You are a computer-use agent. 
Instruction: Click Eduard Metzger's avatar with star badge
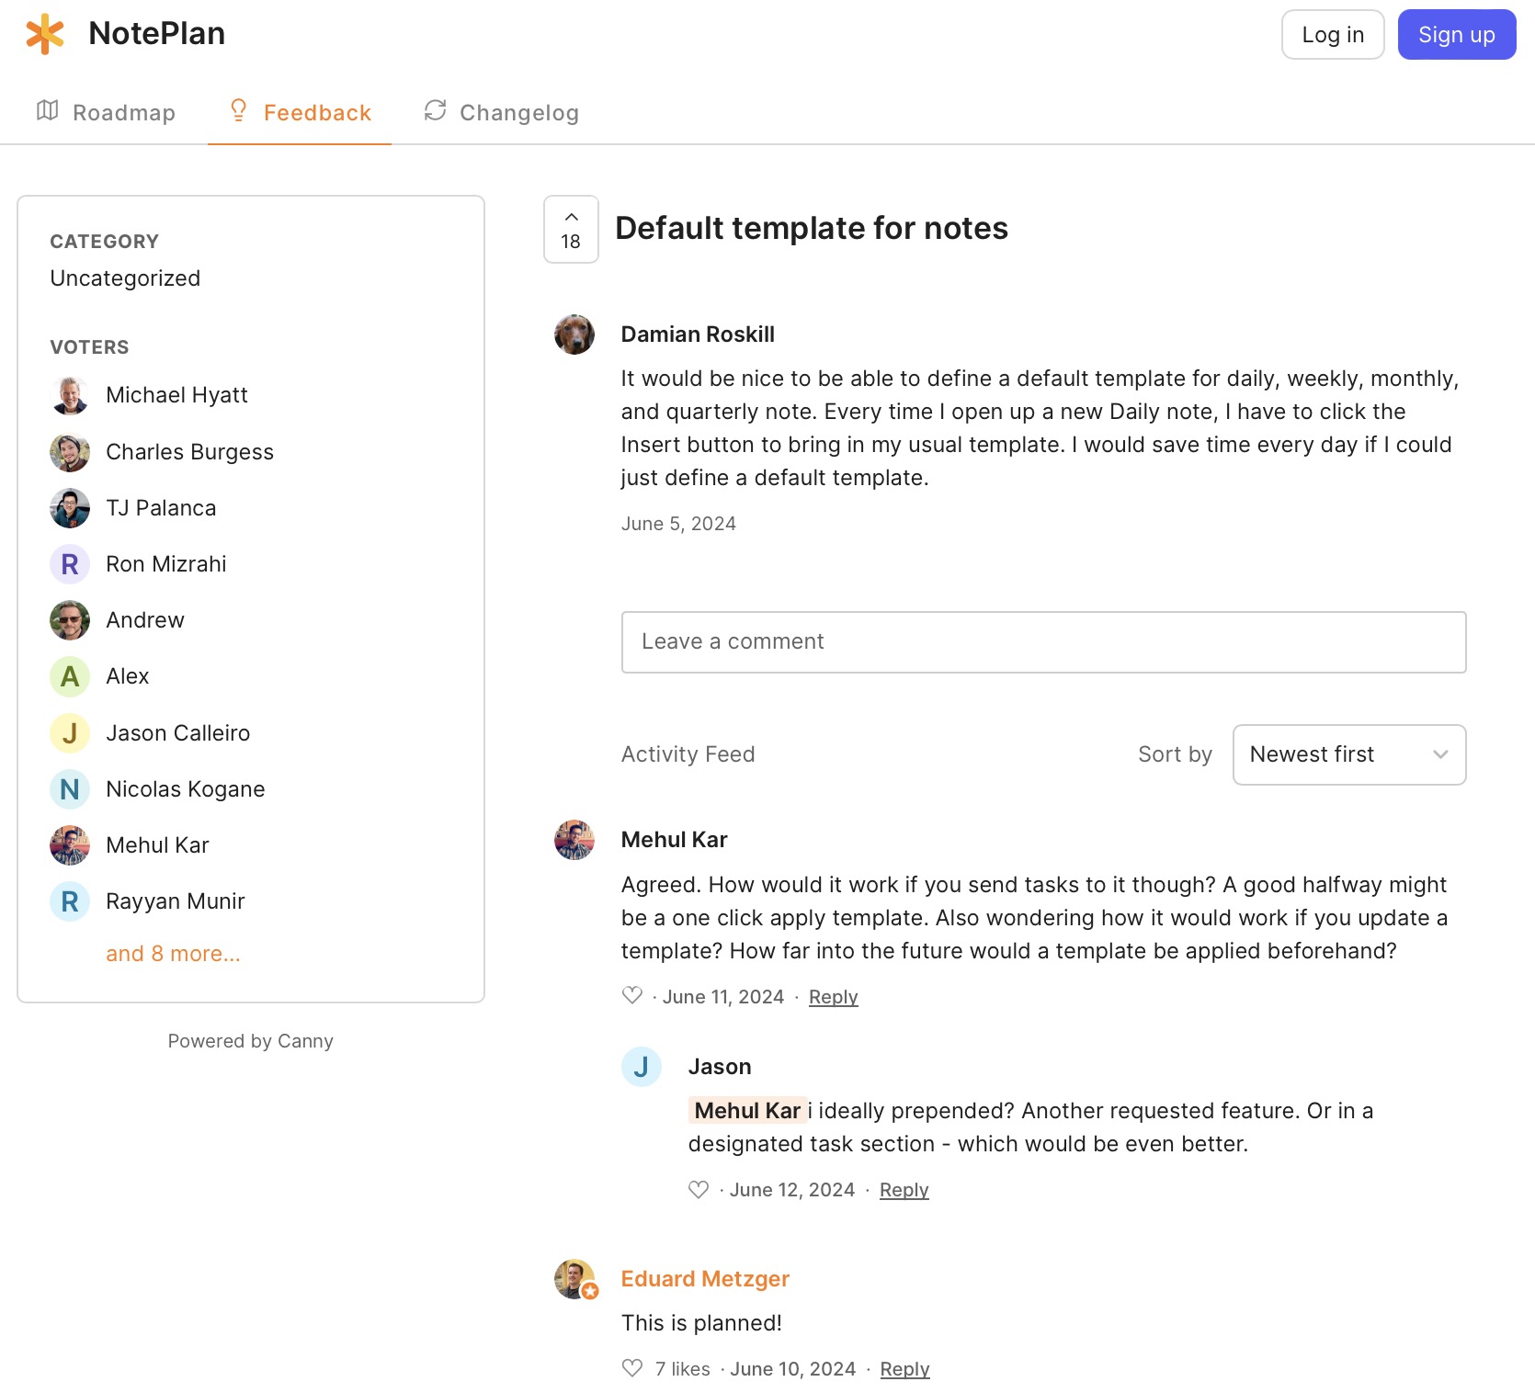[574, 1278]
